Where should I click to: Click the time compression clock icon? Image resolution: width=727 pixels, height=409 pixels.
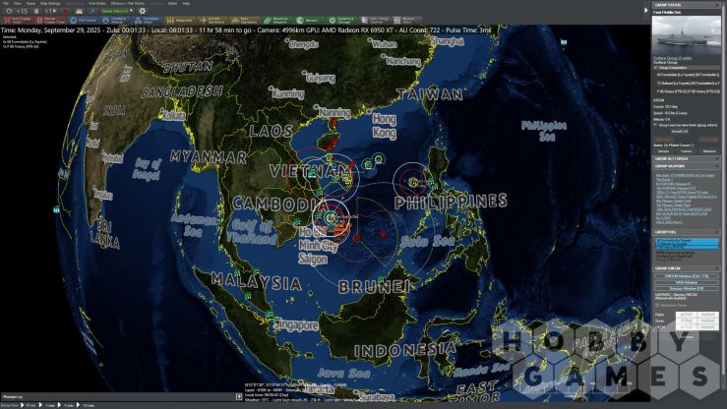[9, 11]
